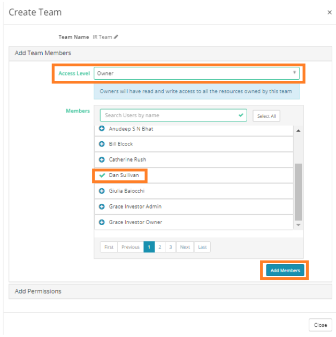Collapse the Add Team Members section

(170, 53)
